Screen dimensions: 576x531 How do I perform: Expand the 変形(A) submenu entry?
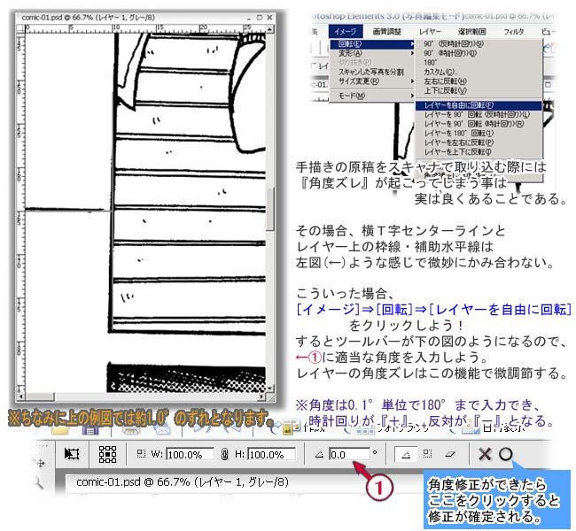point(372,53)
